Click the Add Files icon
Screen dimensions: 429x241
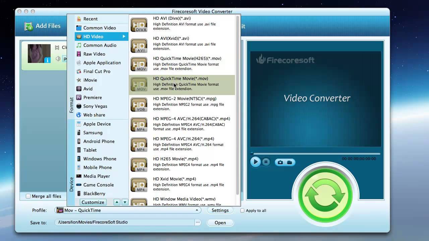[28, 26]
